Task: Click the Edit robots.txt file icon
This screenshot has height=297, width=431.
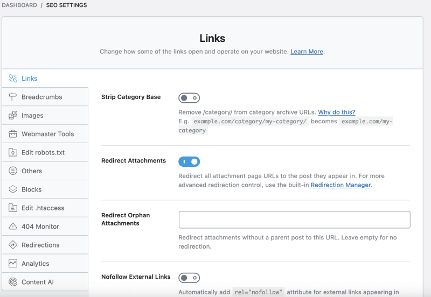Action: click(12, 152)
